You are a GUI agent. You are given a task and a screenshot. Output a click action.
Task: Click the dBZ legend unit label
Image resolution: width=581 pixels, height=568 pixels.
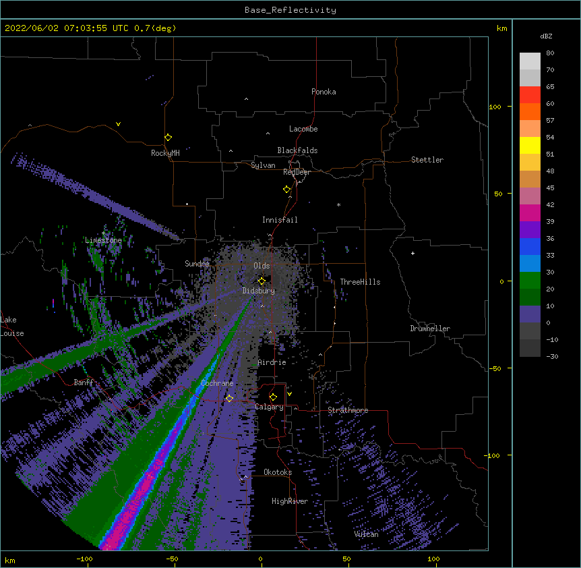(x=546, y=36)
